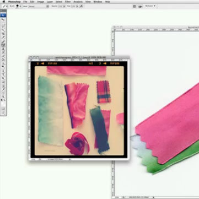Select the Brush tool in the toolbox
Image resolution: width=199 pixels, height=199 pixels.
click(3, 45)
